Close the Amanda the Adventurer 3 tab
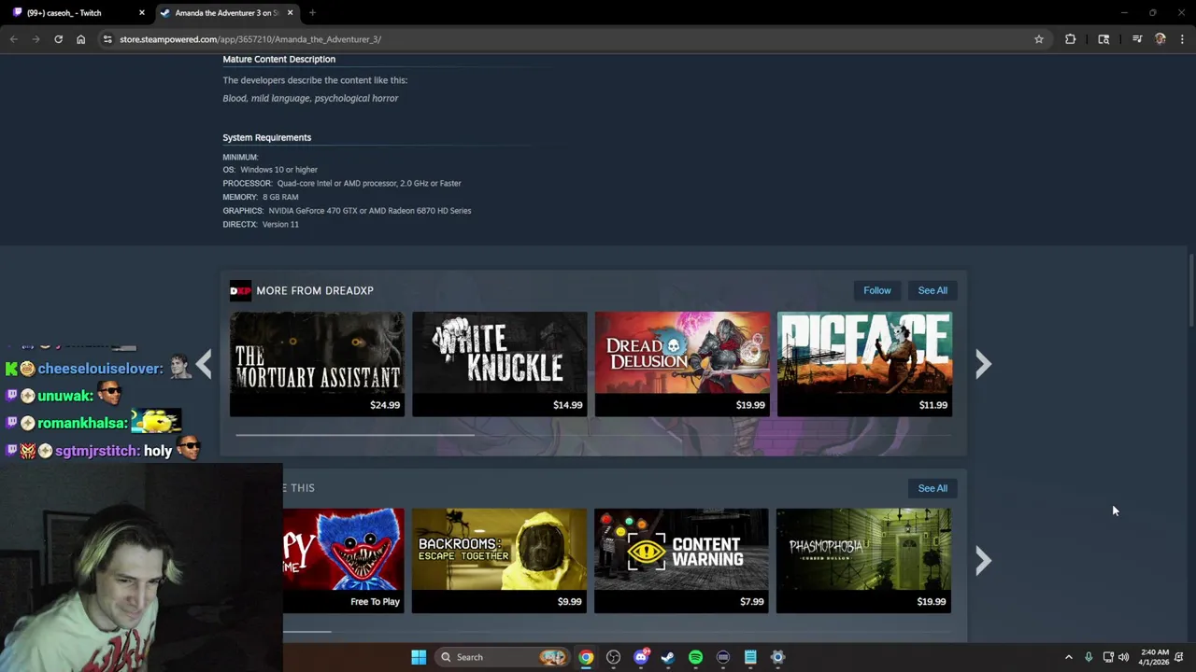 290,13
